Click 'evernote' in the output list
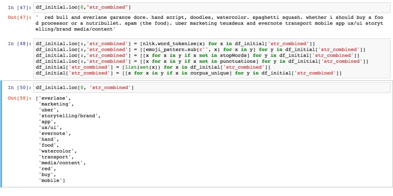393x196 pixels. pos(55,134)
